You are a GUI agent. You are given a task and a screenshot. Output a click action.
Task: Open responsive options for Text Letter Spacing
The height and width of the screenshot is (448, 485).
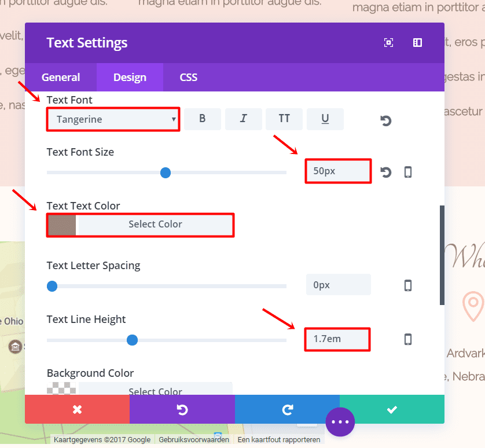point(408,285)
